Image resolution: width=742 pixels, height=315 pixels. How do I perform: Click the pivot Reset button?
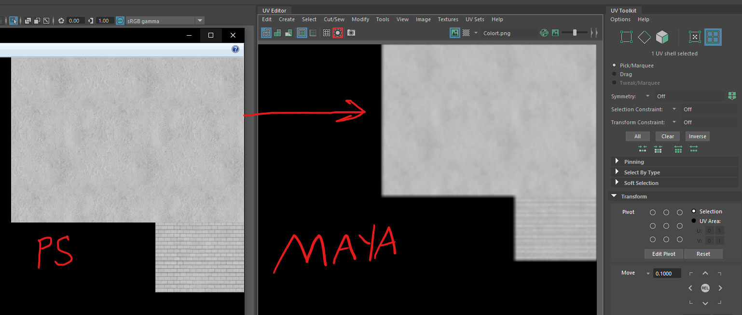tap(703, 254)
